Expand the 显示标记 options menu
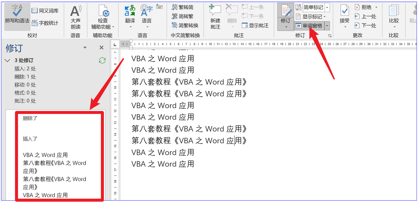The height and width of the screenshot is (202, 419). [x=311, y=16]
